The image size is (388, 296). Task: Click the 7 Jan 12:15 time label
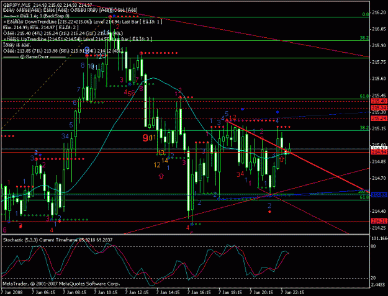tap(137, 292)
